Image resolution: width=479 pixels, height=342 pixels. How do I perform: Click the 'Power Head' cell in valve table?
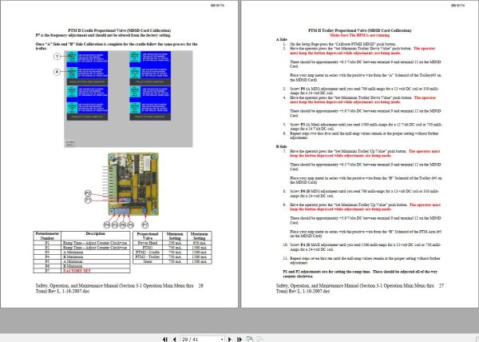click(x=148, y=243)
